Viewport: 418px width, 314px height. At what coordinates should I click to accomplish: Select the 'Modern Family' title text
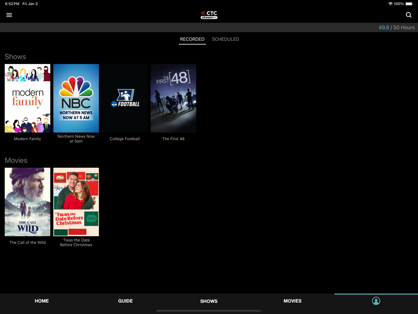coord(28,139)
